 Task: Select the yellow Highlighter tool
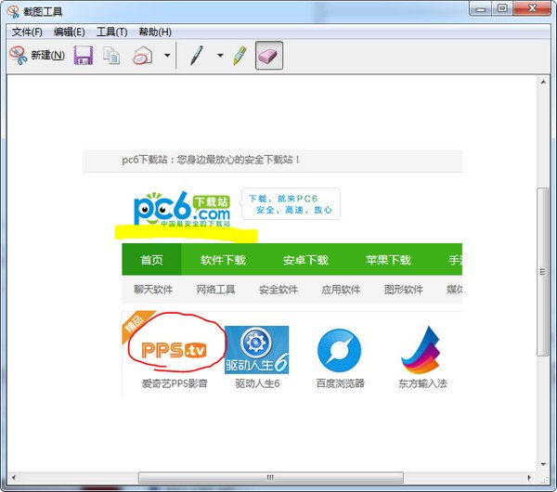[240, 56]
